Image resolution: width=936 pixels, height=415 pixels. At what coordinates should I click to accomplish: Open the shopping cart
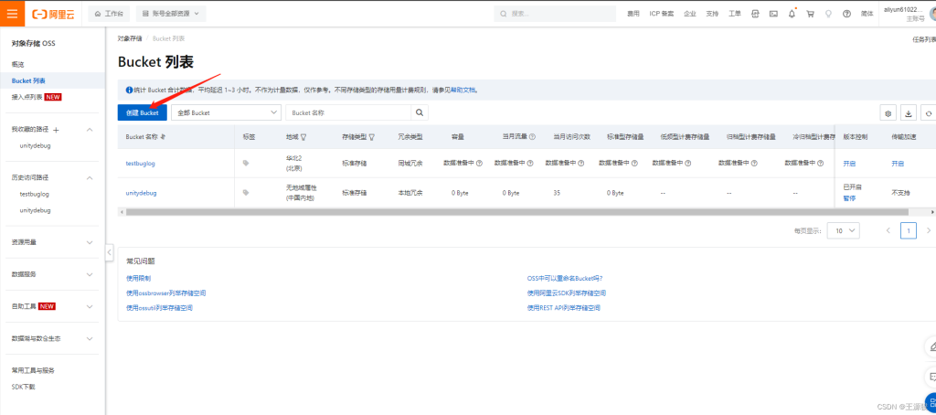[810, 13]
